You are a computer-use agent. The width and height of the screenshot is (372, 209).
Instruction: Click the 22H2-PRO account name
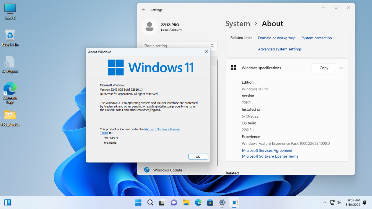(x=170, y=25)
